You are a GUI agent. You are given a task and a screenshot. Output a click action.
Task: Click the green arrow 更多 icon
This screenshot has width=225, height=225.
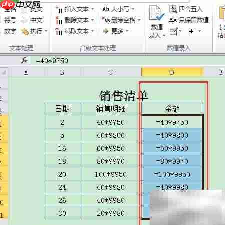coord(106,31)
